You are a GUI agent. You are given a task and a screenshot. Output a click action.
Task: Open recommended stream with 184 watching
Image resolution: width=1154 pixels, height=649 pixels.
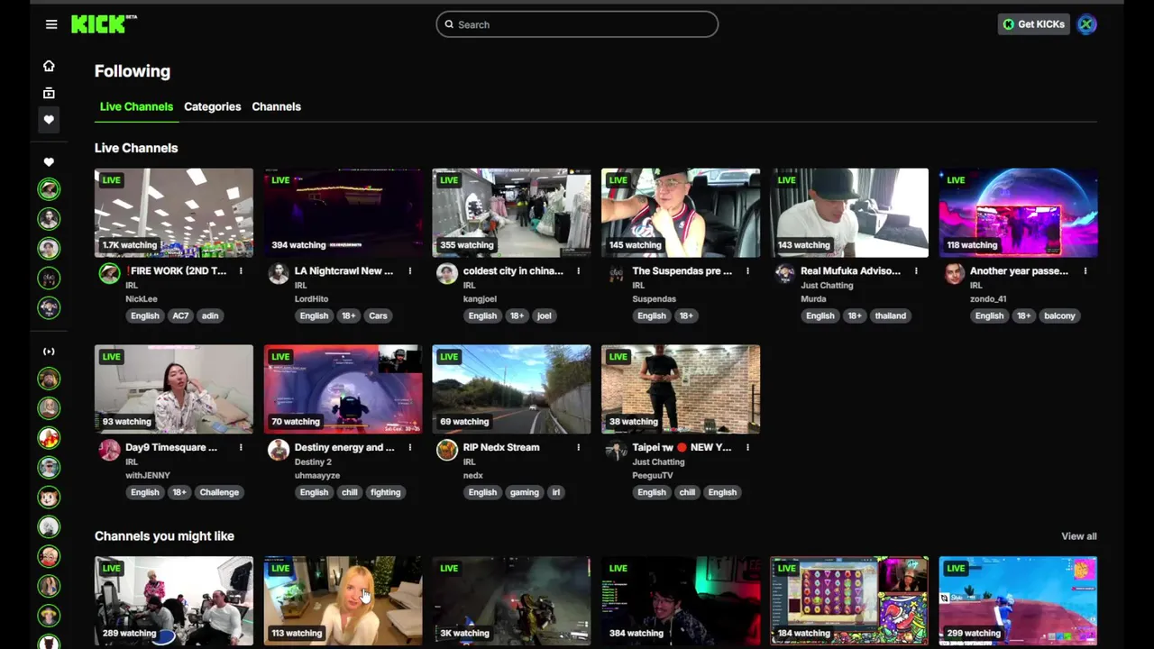point(849,600)
